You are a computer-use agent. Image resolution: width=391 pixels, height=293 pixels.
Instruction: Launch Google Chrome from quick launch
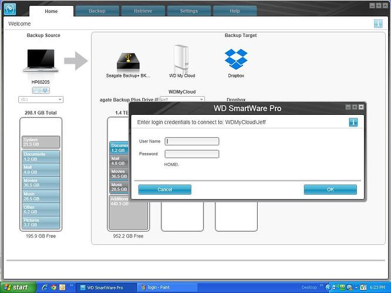click(x=53, y=288)
